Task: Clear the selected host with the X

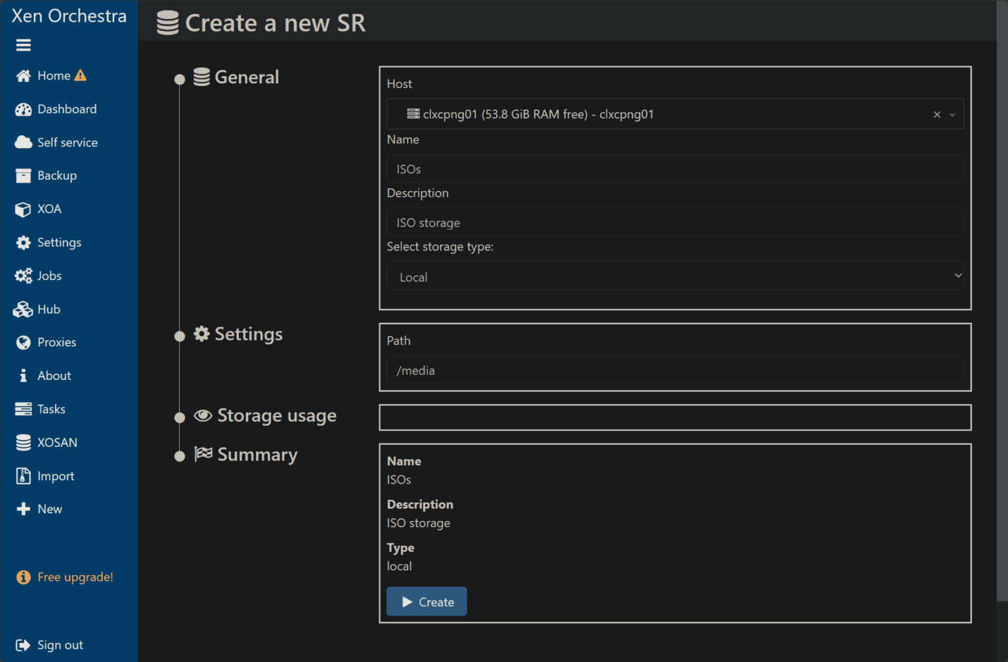Action: (x=936, y=114)
